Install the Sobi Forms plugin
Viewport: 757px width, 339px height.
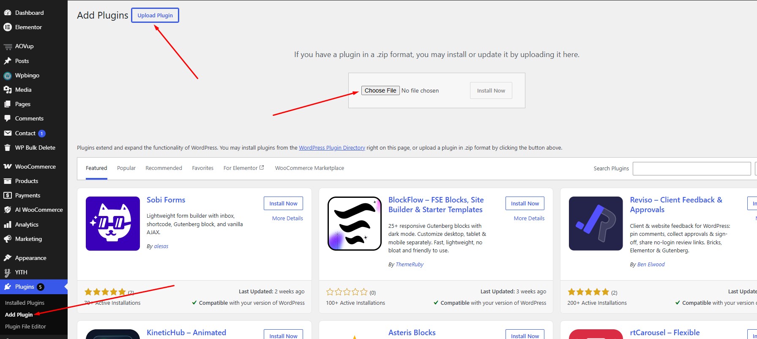tap(283, 203)
